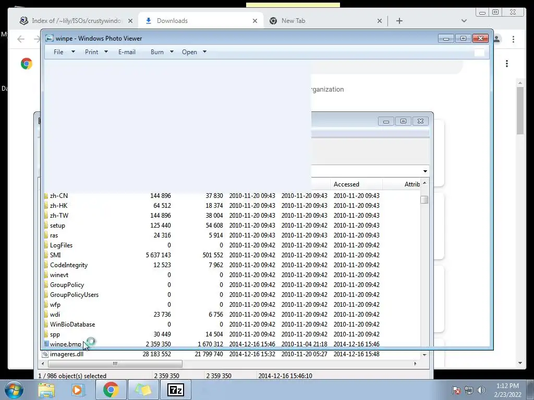The width and height of the screenshot is (534, 400).
Task: Click the imageres.dll file icon
Action: point(45,354)
